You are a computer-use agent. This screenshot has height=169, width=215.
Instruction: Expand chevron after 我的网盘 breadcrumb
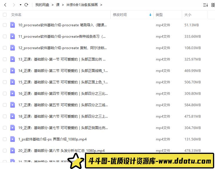tap(53, 5)
